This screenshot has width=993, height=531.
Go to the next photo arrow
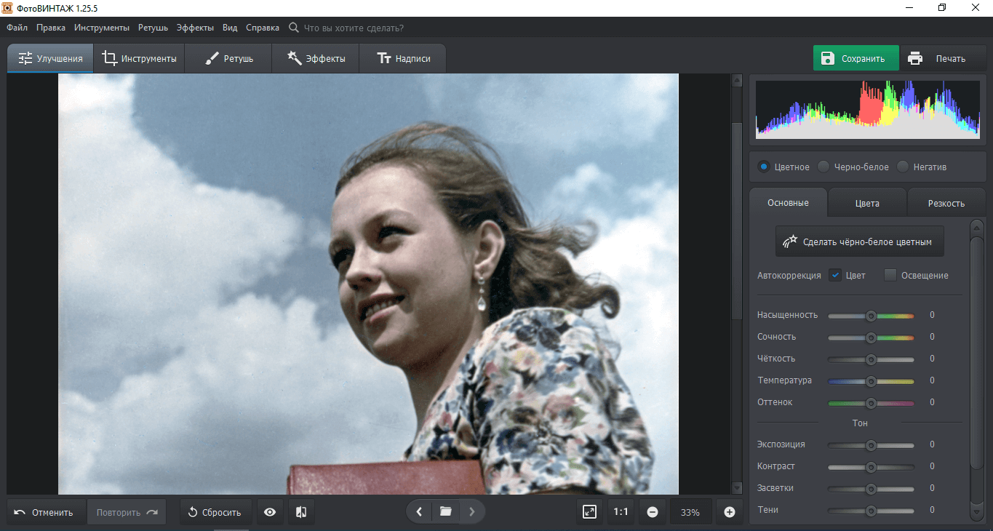coord(471,512)
